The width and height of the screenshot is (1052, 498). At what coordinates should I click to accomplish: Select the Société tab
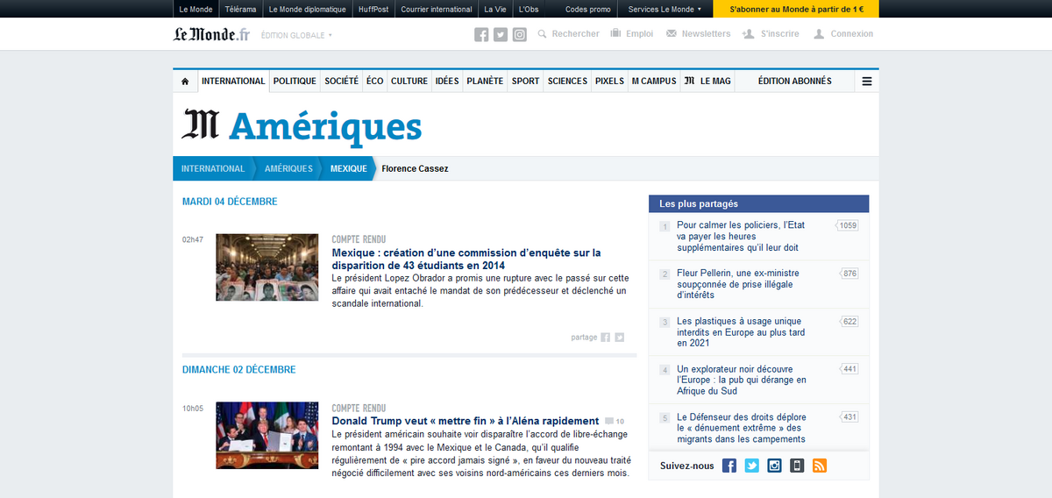(x=341, y=81)
